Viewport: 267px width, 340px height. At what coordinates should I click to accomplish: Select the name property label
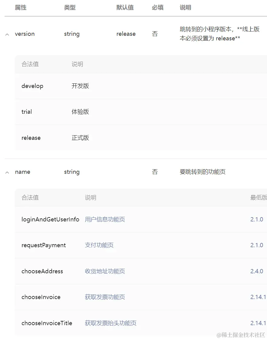[x=22, y=172]
